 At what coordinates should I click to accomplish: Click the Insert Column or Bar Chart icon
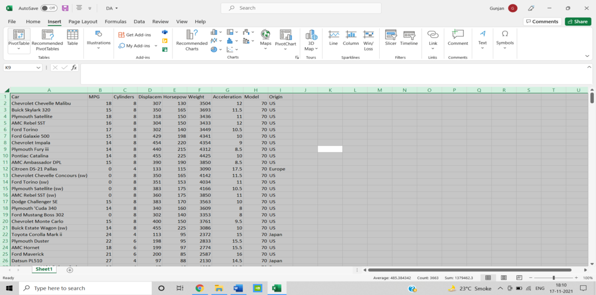coord(214,32)
